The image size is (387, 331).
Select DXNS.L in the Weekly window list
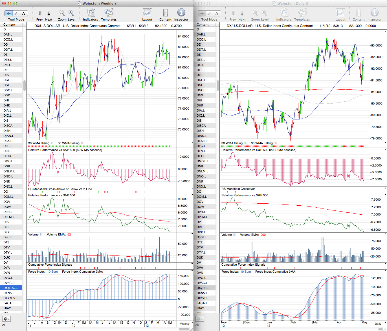click(x=8, y=293)
